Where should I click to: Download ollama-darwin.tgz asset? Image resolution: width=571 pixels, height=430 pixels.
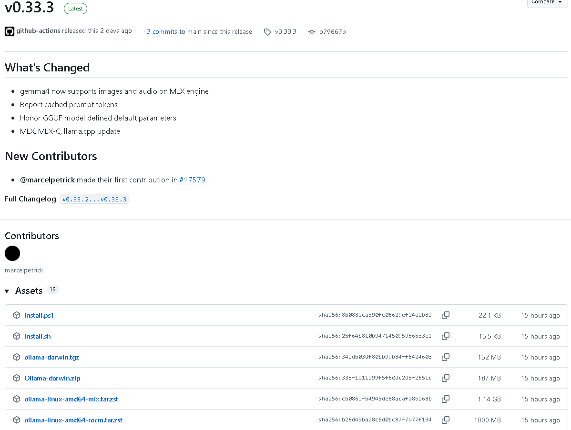pos(51,357)
